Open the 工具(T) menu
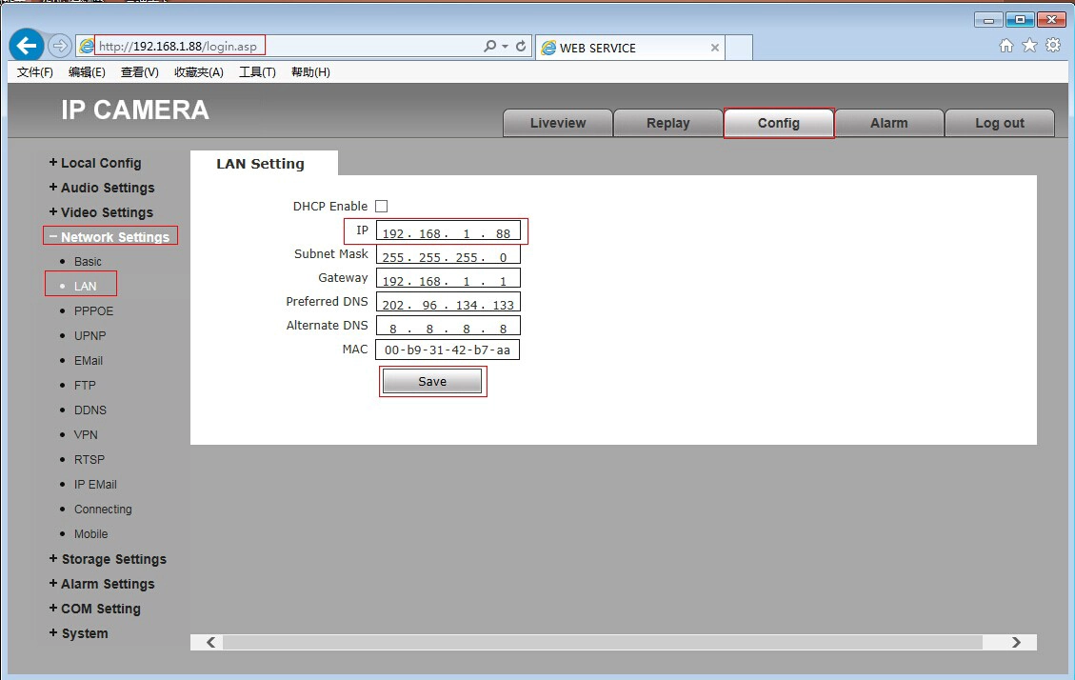 (x=257, y=72)
